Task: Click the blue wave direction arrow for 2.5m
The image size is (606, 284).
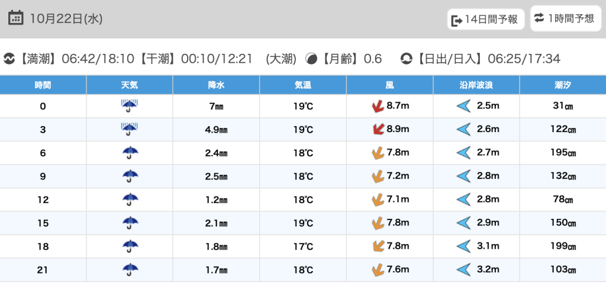Action: click(x=463, y=106)
